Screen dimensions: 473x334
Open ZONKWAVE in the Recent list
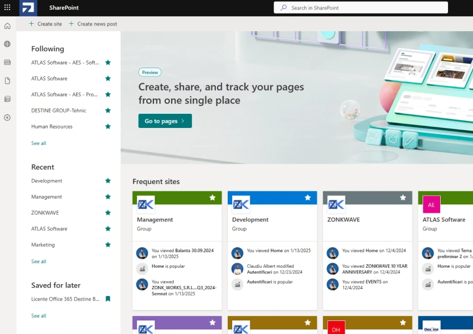[45, 212]
